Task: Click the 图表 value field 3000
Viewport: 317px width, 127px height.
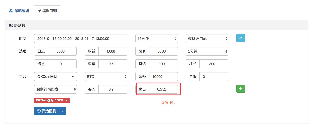Action: point(163,51)
